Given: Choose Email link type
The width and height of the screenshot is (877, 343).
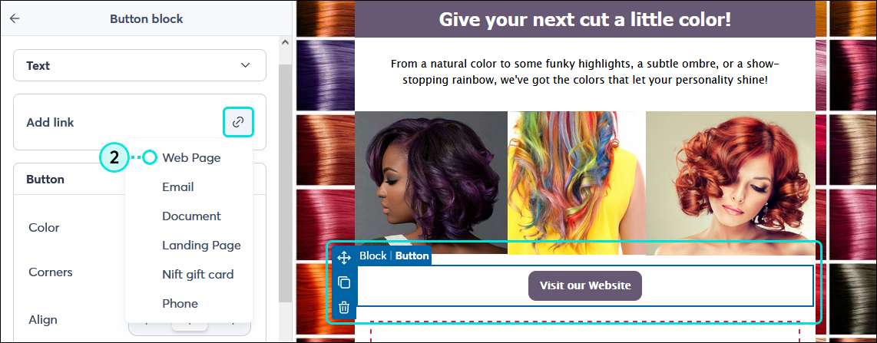Looking at the screenshot, I should (178, 187).
